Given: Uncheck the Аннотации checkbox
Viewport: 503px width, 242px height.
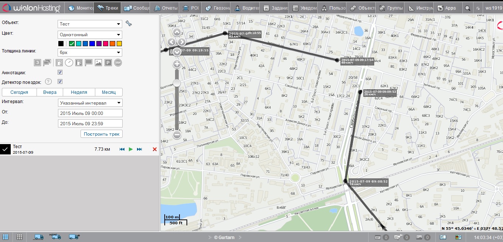Looking at the screenshot, I should coord(60,72).
